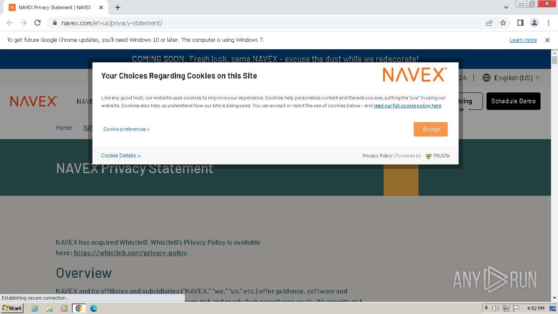Open the network tray icon
The height and width of the screenshot is (314, 558).
(x=506, y=308)
